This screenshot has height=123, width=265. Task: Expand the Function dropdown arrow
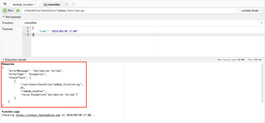tap(261, 23)
